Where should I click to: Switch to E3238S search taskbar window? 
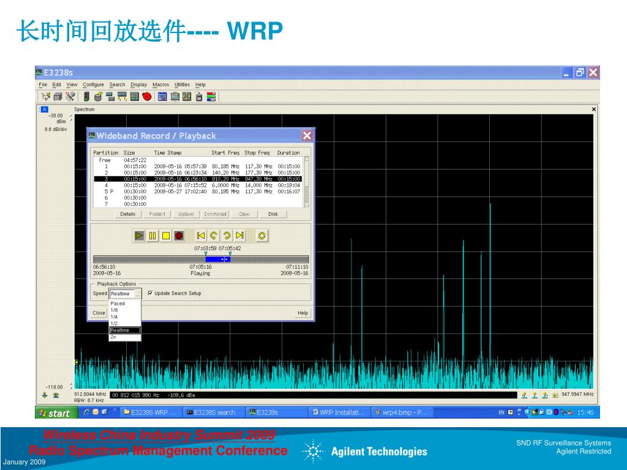click(212, 412)
